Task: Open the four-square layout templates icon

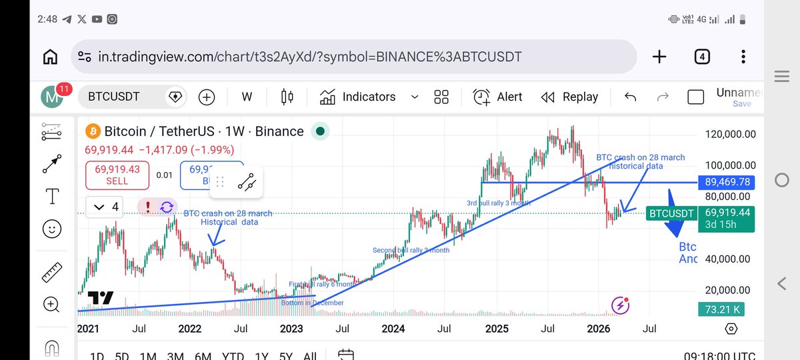Action: [x=441, y=97]
